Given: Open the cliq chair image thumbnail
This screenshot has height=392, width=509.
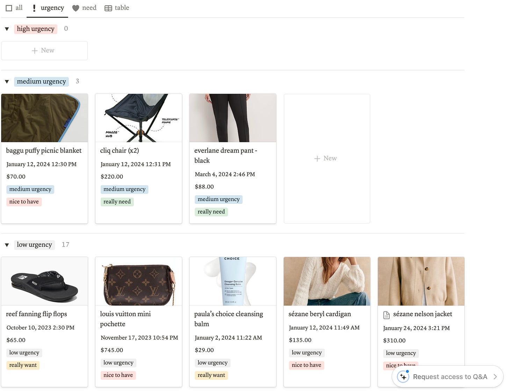Looking at the screenshot, I should click(x=138, y=118).
